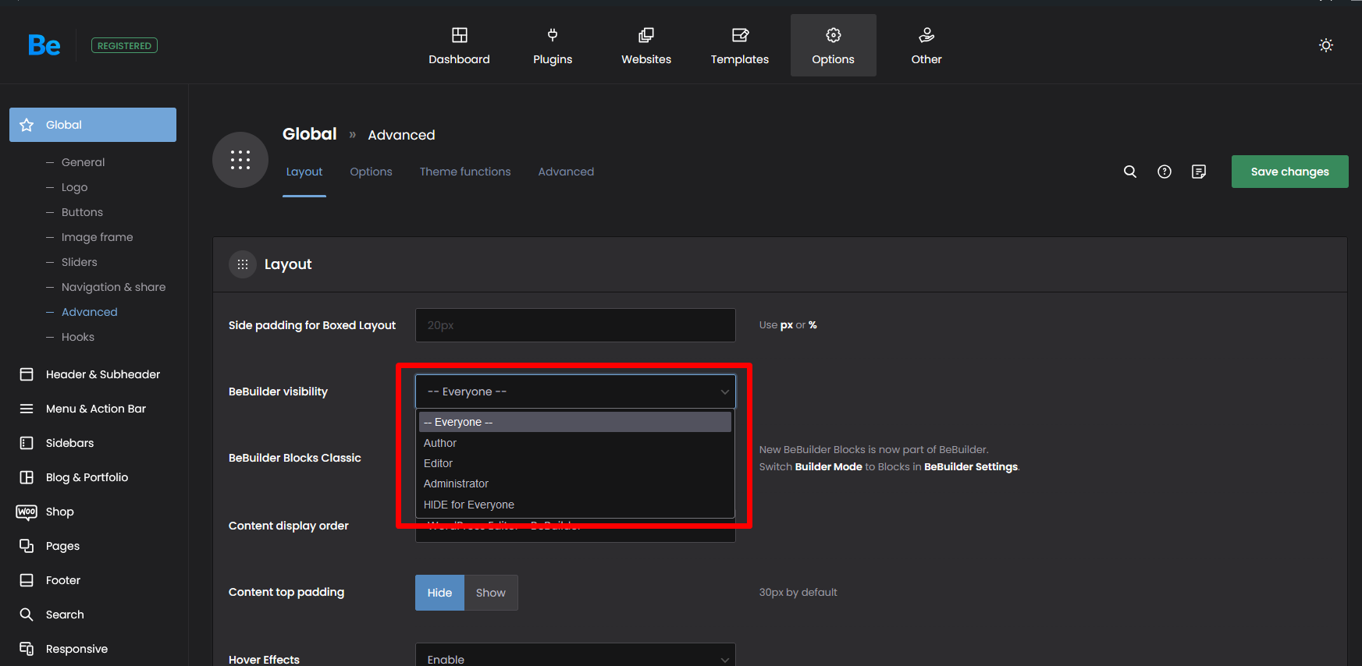This screenshot has width=1362, height=666.
Task: Click the Search magnifier in sidebar
Action: [x=27, y=615]
